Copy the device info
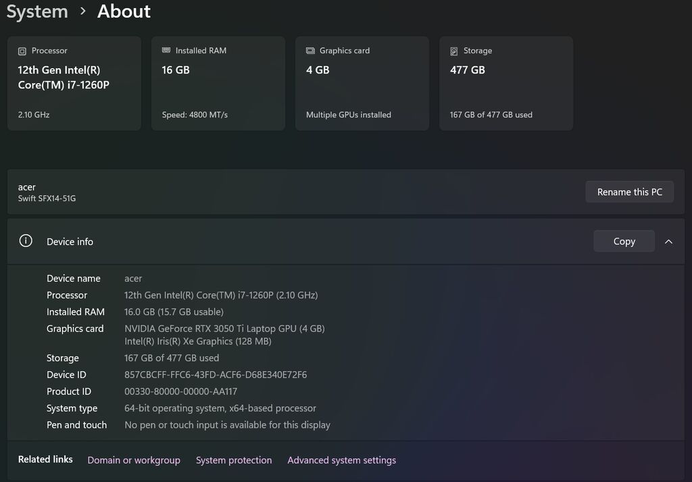The image size is (692, 482). pyautogui.click(x=624, y=241)
